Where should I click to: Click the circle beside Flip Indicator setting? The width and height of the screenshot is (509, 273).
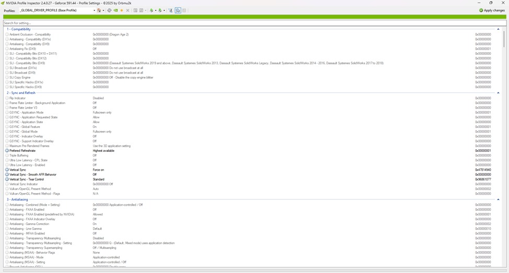[7, 98]
